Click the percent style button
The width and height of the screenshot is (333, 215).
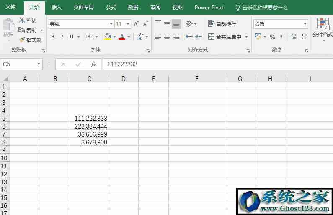pyautogui.click(x=272, y=37)
